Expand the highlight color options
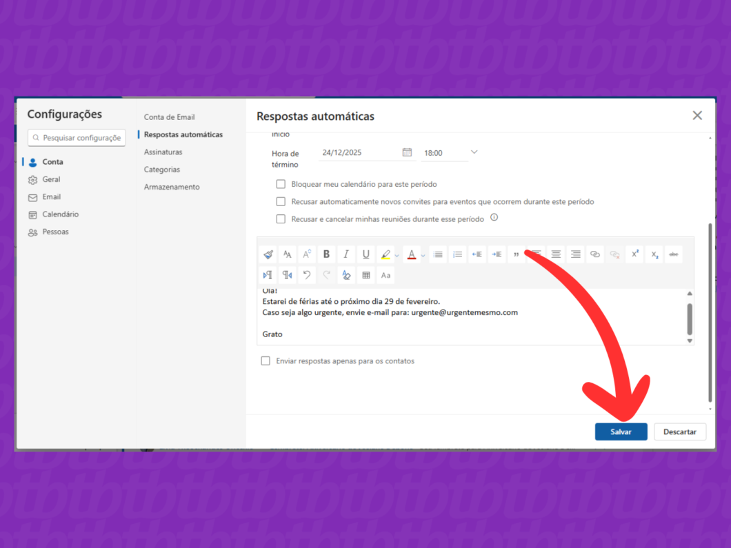731x548 pixels. pyautogui.click(x=396, y=254)
